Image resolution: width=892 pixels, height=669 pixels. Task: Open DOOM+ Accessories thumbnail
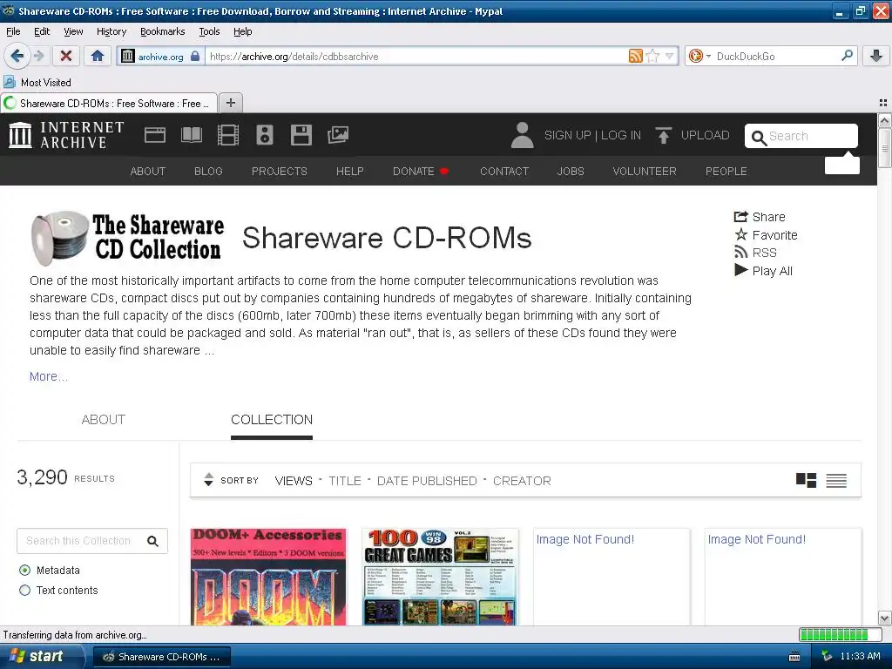pos(268,577)
